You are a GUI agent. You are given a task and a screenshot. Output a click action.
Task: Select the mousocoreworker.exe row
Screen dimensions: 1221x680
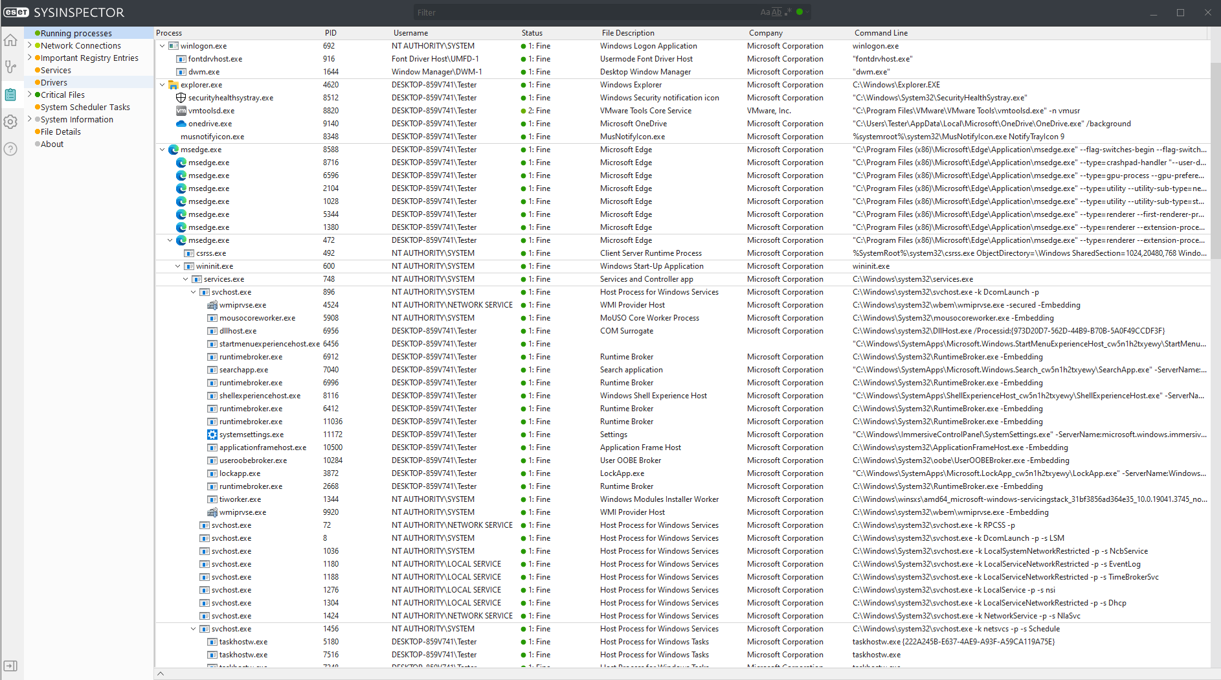[x=683, y=318]
